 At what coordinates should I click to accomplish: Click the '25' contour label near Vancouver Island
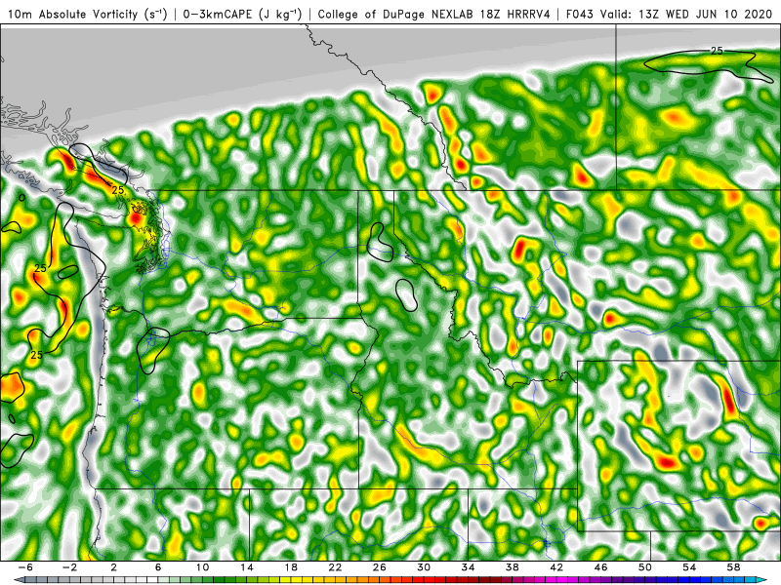click(117, 190)
